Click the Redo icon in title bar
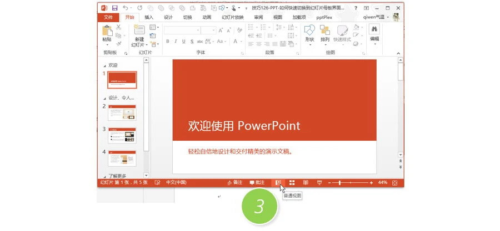This screenshot has height=231, width=500. point(139,8)
